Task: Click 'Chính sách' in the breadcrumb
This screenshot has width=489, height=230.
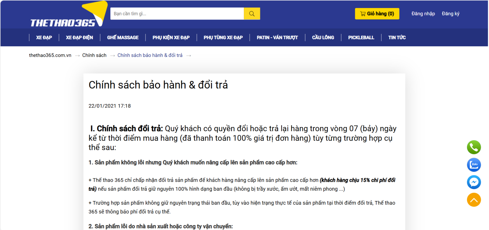Action: [94, 55]
